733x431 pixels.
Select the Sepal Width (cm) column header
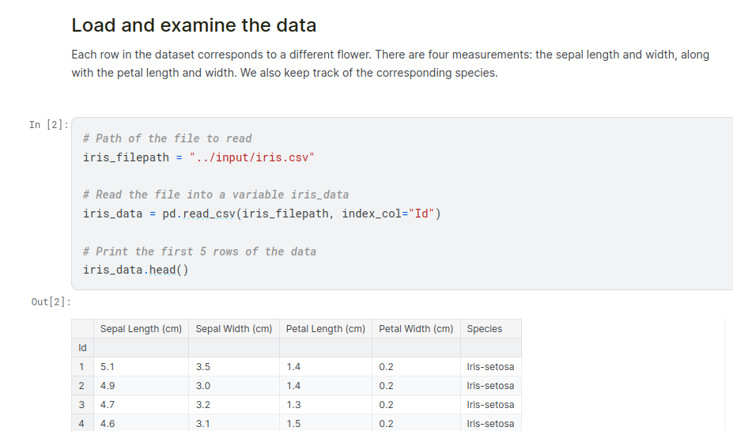tap(234, 329)
